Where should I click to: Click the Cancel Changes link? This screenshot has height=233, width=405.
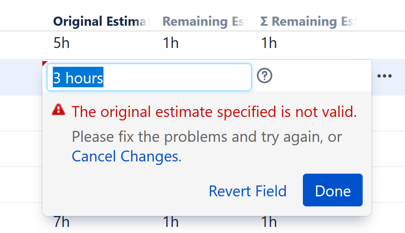pos(125,156)
